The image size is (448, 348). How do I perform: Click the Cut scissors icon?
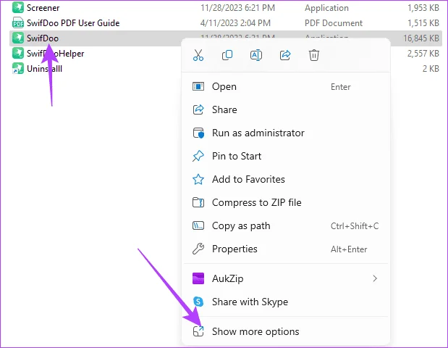198,55
